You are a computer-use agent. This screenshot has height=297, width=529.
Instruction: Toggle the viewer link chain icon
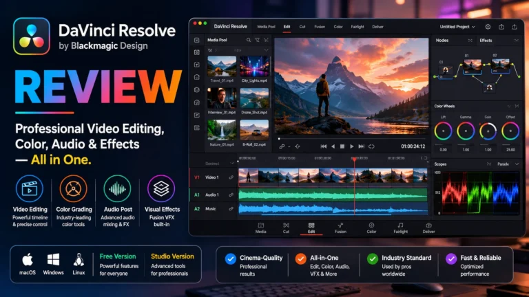[282, 146]
